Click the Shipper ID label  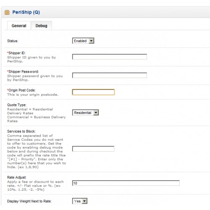click(x=16, y=53)
